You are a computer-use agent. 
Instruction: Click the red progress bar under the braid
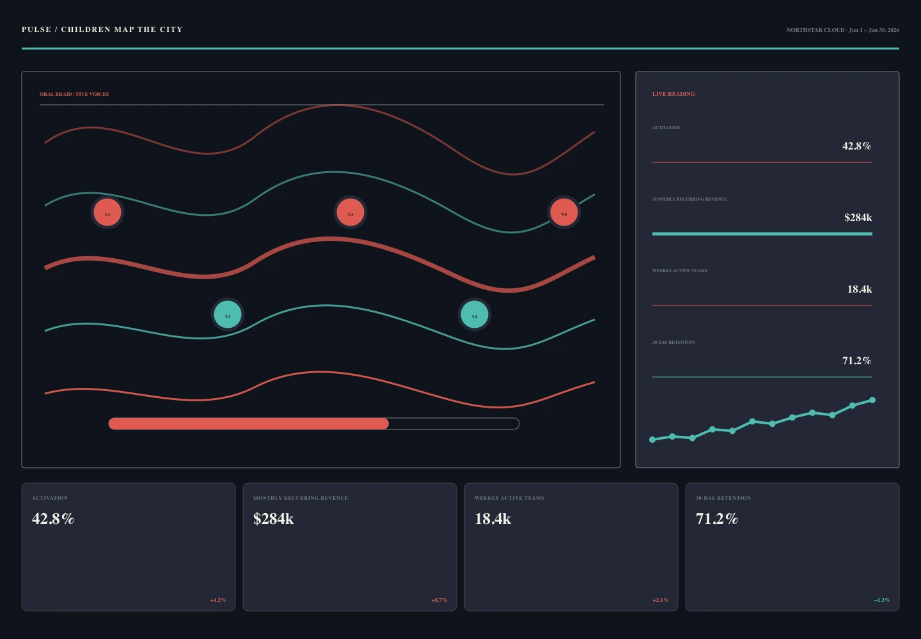point(313,424)
